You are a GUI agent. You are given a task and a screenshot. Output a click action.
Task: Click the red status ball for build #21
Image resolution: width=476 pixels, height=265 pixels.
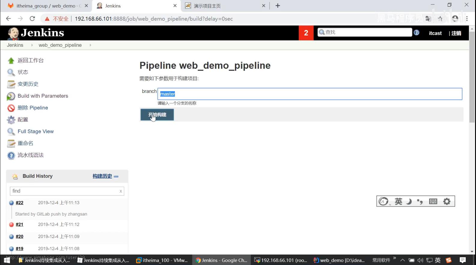click(x=11, y=225)
